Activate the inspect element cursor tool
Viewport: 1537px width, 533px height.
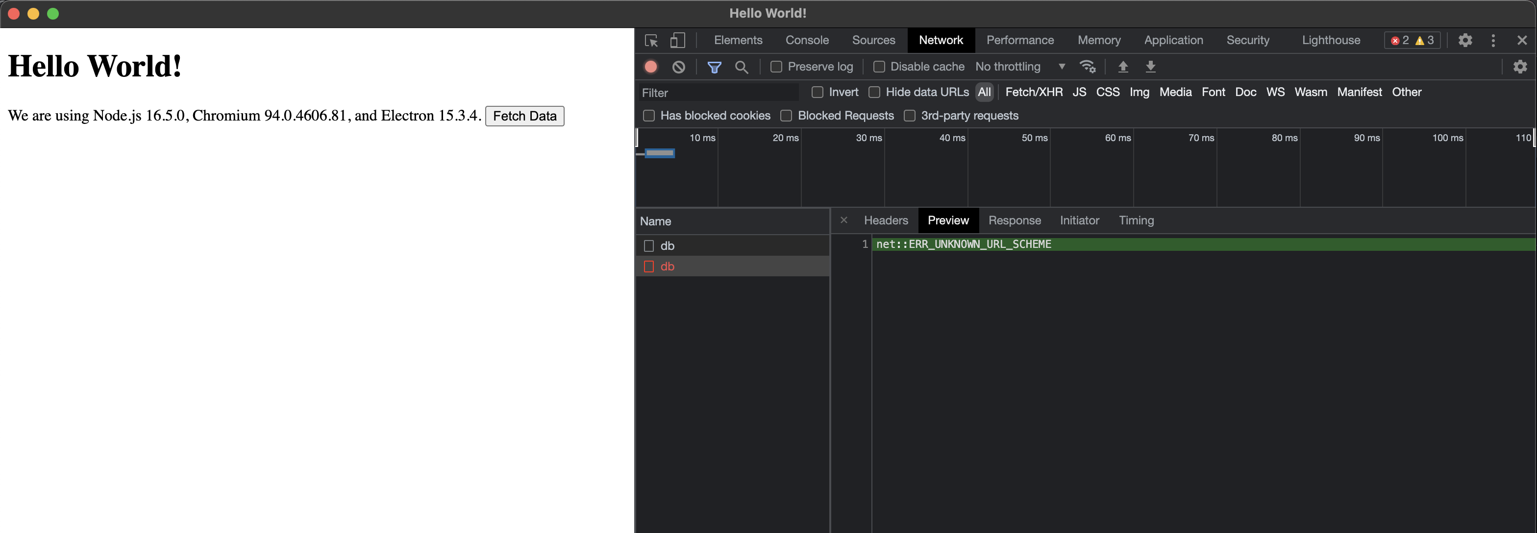click(x=651, y=40)
